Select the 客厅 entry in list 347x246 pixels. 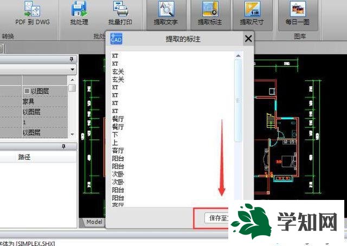tap(118, 151)
